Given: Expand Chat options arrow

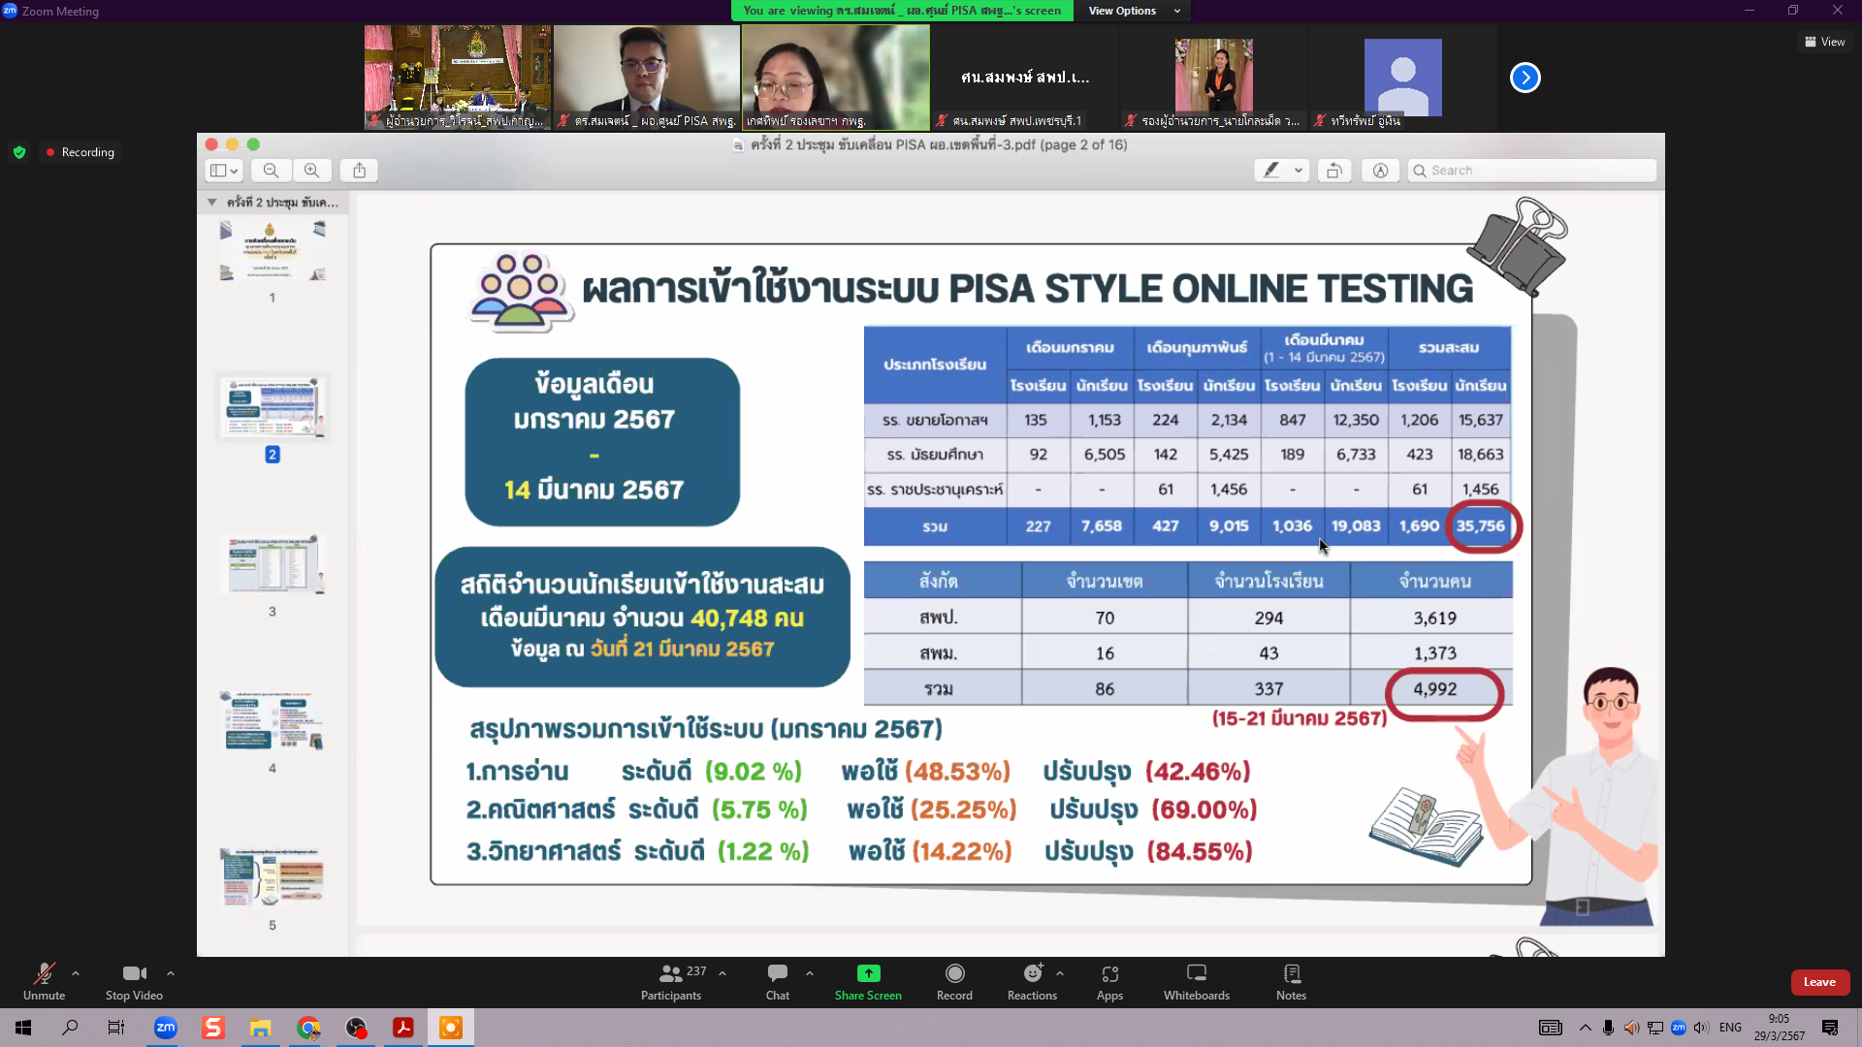Looking at the screenshot, I should point(810,973).
